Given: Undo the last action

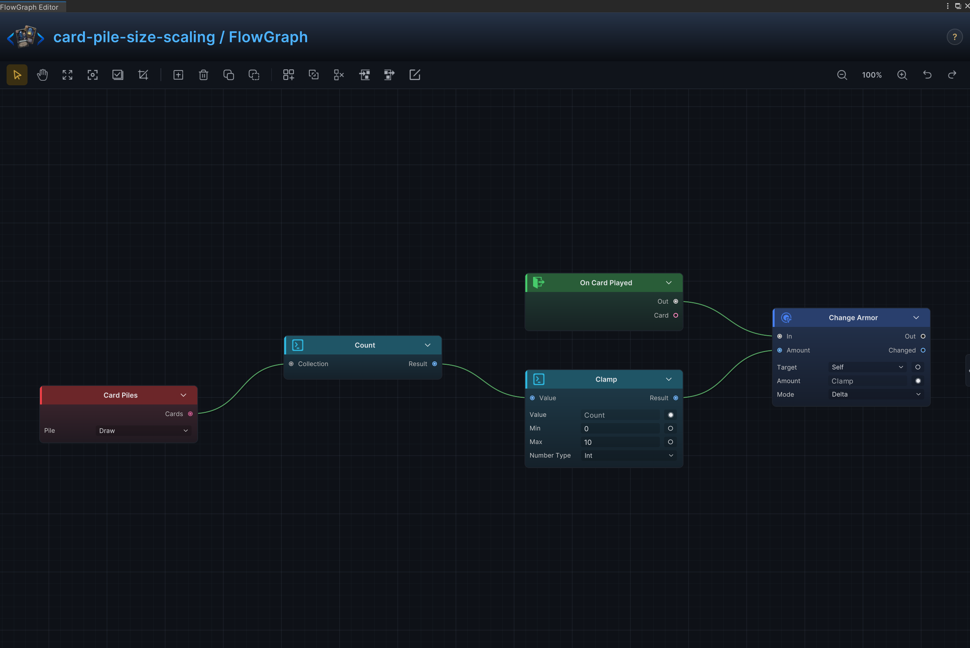Looking at the screenshot, I should coord(927,75).
